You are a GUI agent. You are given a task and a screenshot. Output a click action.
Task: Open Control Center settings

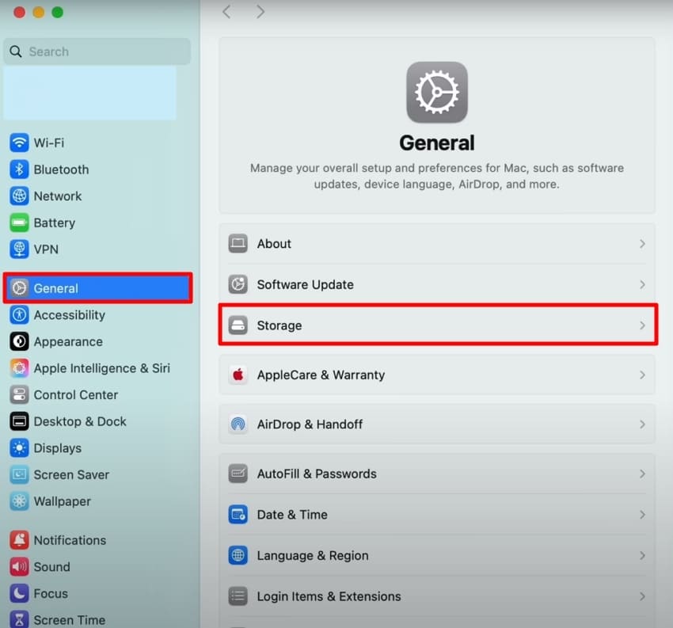pyautogui.click(x=19, y=394)
